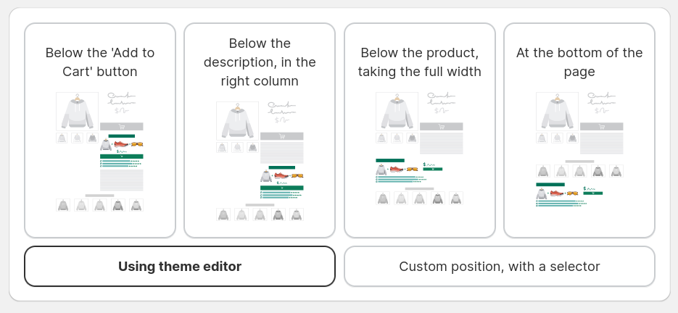Click related hoodies row in right column preview

[x=260, y=214]
